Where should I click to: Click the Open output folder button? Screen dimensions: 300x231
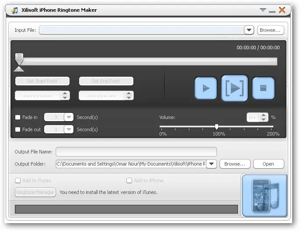click(x=269, y=164)
